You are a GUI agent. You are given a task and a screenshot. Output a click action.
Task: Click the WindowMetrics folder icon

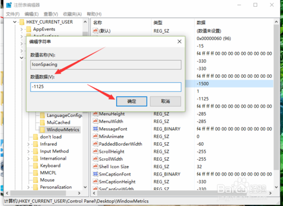pos(42,130)
